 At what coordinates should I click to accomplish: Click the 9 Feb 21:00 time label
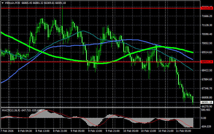pos(113,131)
